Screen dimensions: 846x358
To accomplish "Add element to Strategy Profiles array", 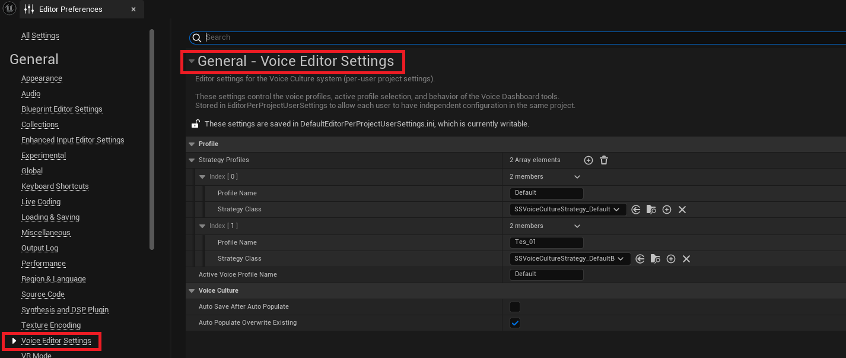I will [x=589, y=160].
